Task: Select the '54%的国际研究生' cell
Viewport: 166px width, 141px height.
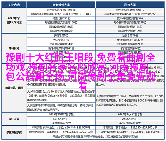Action: pyautogui.click(x=61, y=123)
